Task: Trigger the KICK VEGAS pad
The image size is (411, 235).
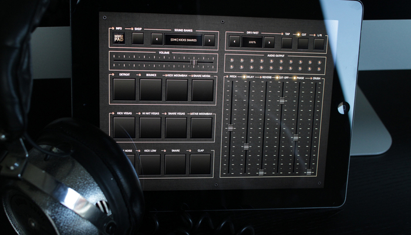Action: click(x=124, y=127)
